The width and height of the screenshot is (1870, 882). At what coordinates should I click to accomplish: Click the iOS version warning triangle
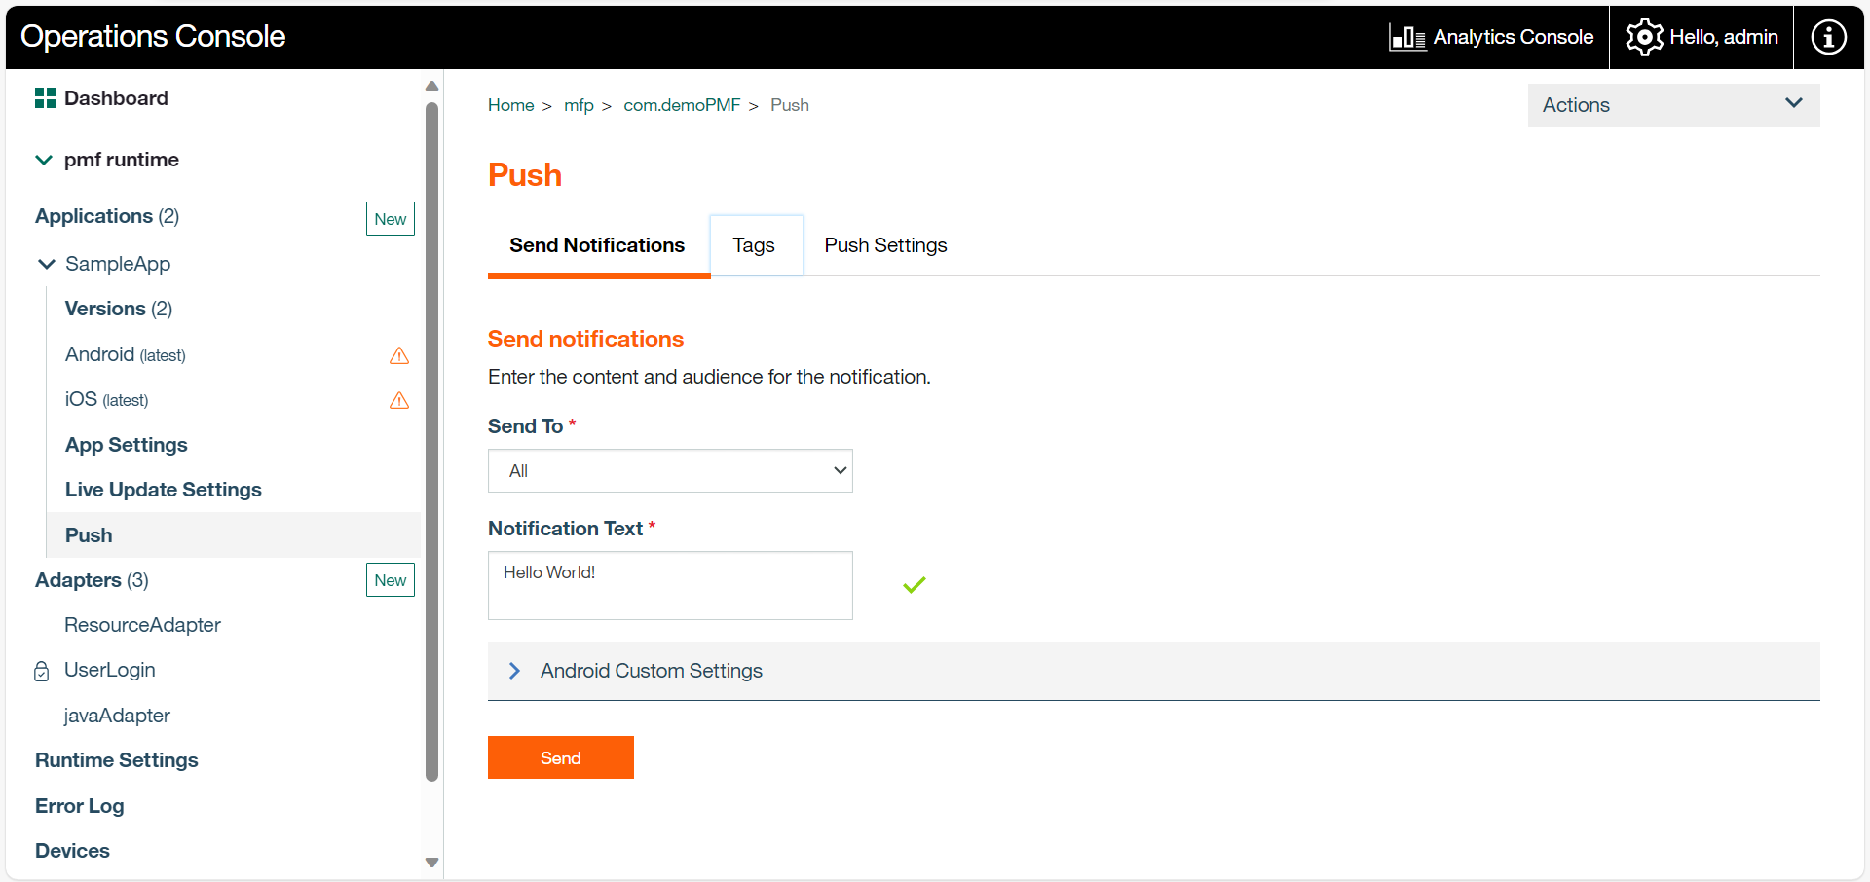[x=399, y=400]
